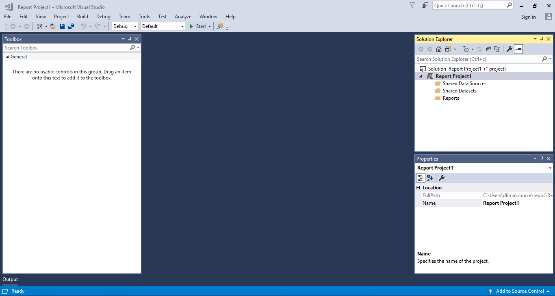Click Solution Explorer's Forward arrow icon

(x=430, y=49)
